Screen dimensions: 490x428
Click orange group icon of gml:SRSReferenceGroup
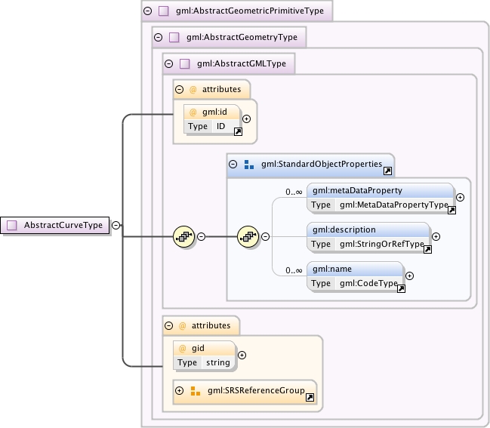click(x=196, y=391)
